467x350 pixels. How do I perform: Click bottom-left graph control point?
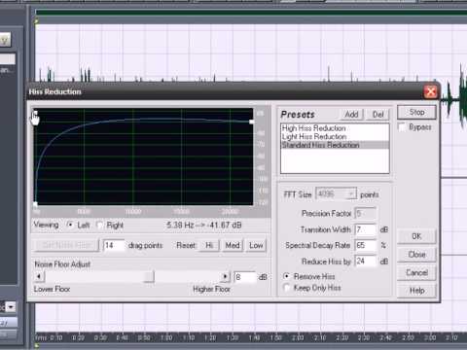coord(35,204)
